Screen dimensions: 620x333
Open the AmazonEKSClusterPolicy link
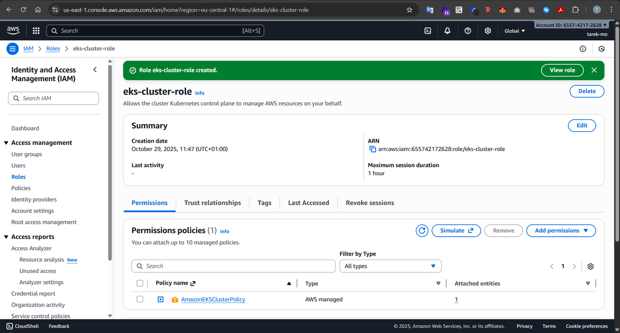click(x=213, y=299)
